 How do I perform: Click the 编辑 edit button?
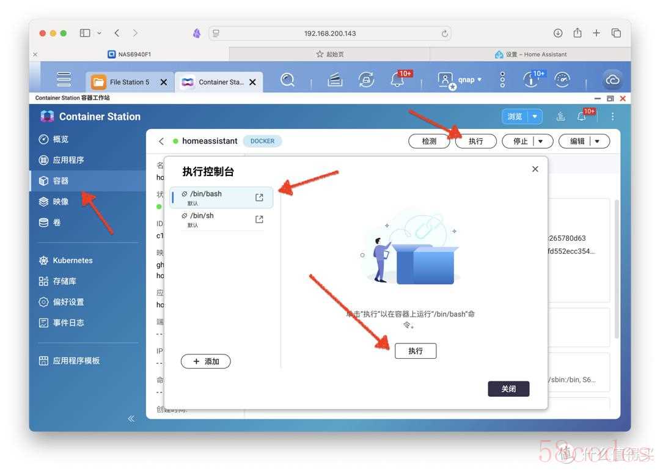(x=577, y=141)
